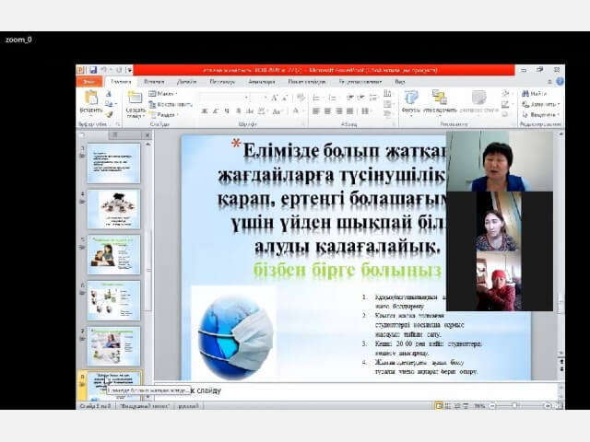
Task: Click the decrease font size icon
Action: click(285, 98)
